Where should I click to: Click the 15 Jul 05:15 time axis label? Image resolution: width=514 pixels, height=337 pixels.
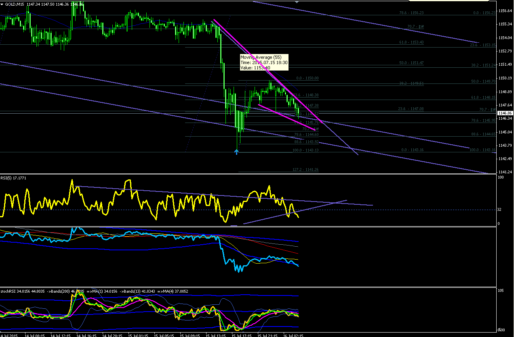[x=164, y=335]
